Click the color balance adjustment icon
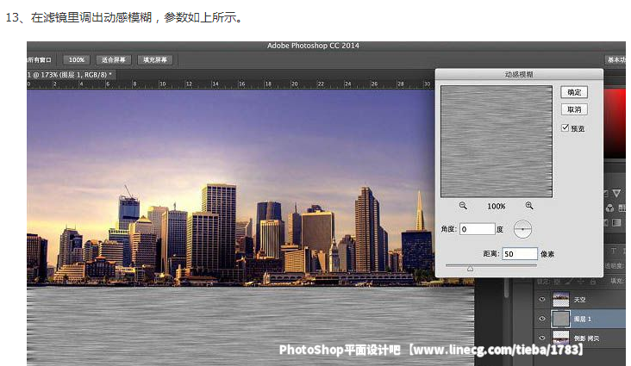 coord(610,208)
